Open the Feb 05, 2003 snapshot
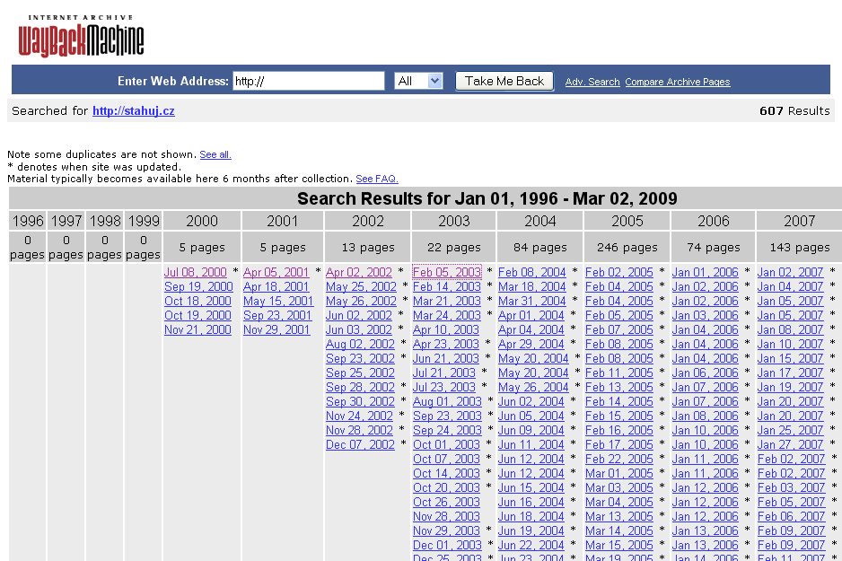 point(447,272)
